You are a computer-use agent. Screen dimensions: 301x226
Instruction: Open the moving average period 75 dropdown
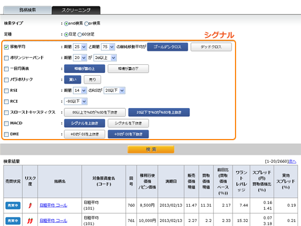pyautogui.click(x=108, y=47)
